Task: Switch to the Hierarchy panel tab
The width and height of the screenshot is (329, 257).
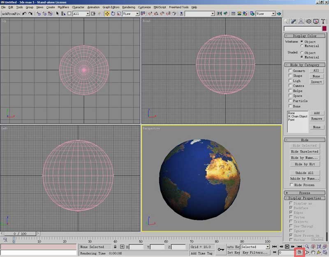Action: click(301, 21)
